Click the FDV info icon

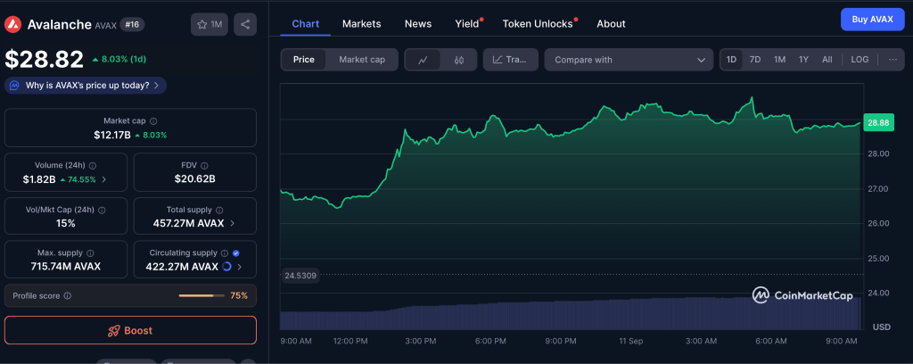[204, 165]
